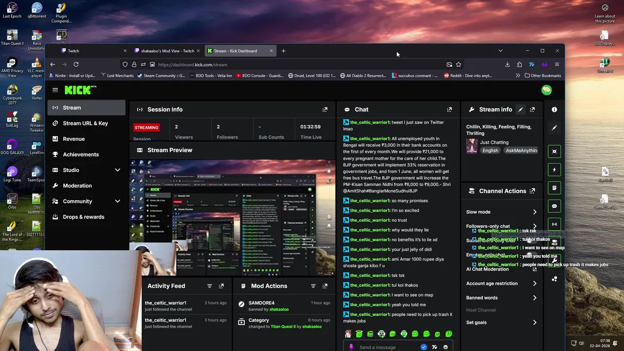Click the pencil icon in right sidebar
This screenshot has height=351, width=624.
tap(554, 128)
